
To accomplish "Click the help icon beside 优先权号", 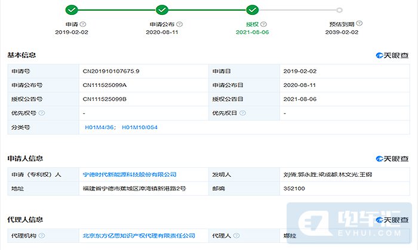I will pos(42,113).
